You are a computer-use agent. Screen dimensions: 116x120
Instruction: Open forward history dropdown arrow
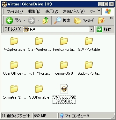39,20
